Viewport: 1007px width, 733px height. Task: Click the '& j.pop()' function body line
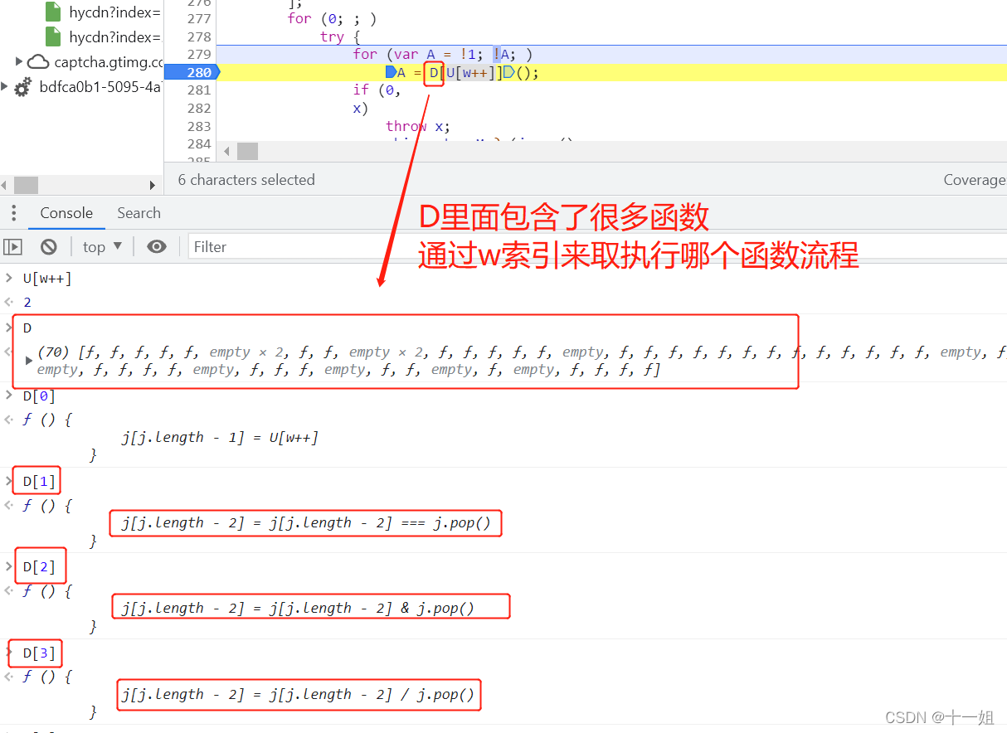(298, 608)
